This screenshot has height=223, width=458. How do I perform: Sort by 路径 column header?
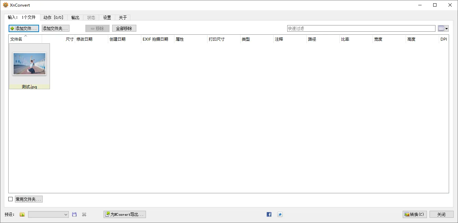(x=323, y=39)
